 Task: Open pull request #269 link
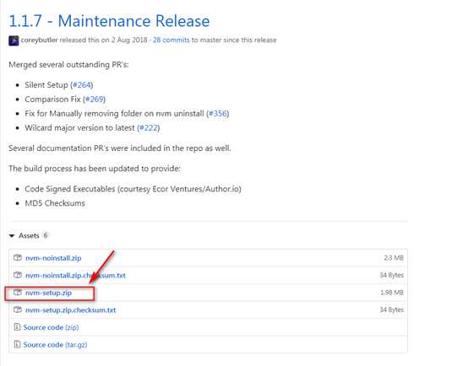95,100
